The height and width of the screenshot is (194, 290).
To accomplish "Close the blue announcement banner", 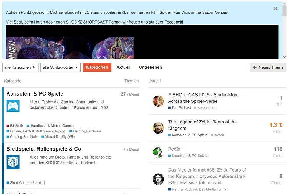I will 275,8.
